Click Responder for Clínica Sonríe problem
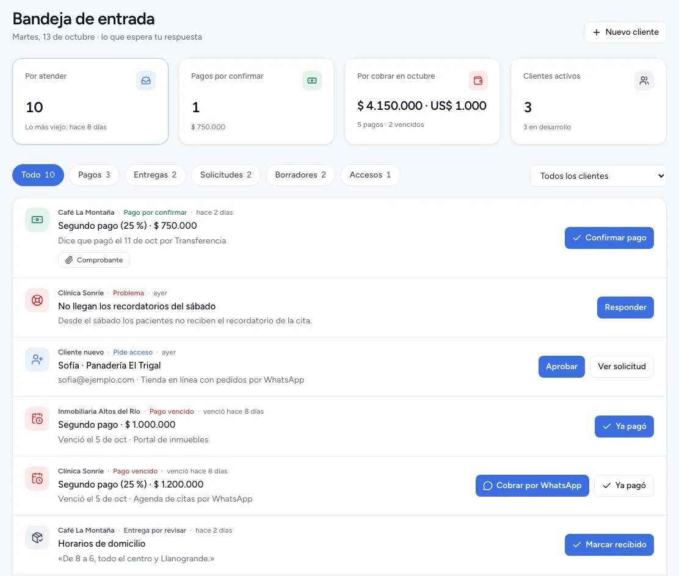The image size is (679, 576). tap(625, 308)
